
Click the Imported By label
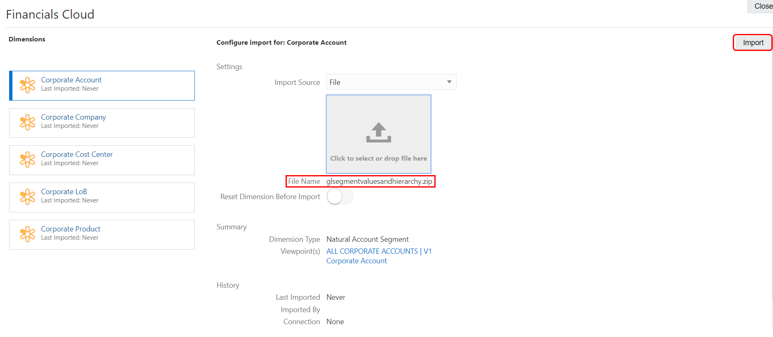(300, 310)
